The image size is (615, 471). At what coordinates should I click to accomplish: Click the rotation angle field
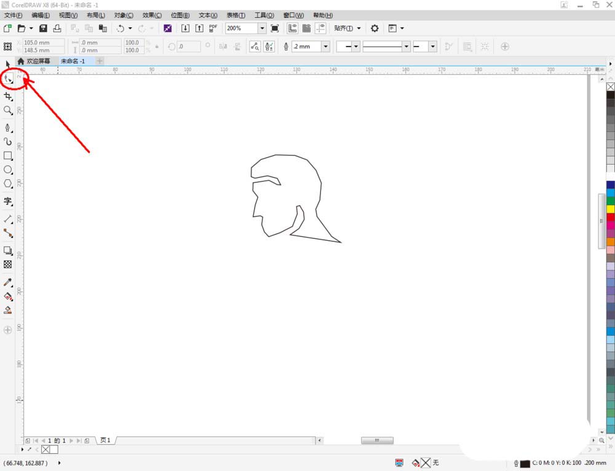tap(189, 47)
